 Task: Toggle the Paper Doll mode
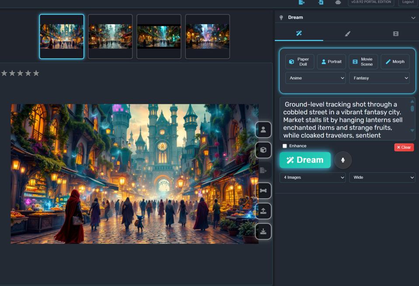click(x=300, y=61)
